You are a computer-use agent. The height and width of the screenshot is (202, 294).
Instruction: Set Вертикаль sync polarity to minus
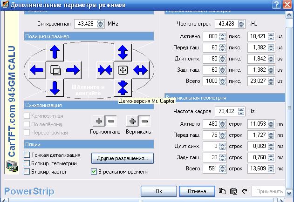(145, 121)
